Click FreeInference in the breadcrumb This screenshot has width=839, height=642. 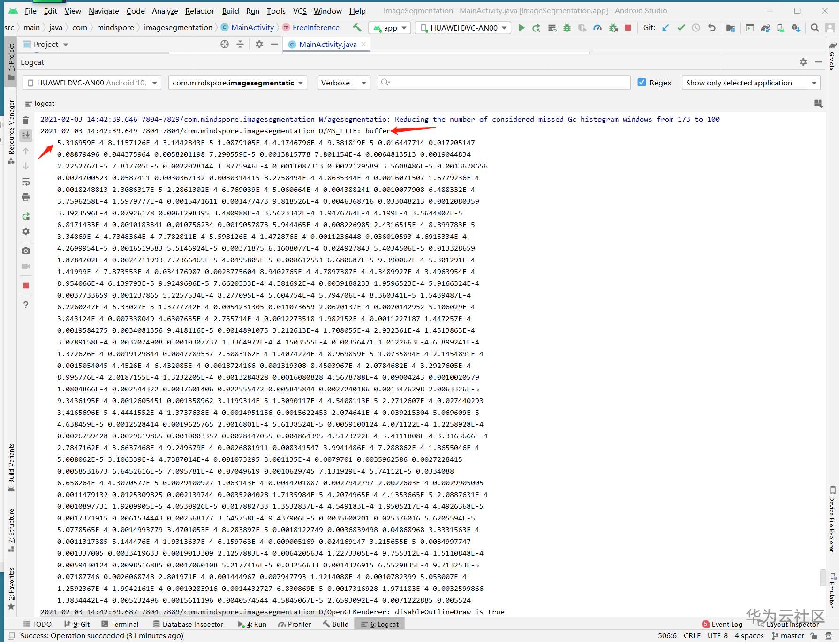[x=316, y=28]
